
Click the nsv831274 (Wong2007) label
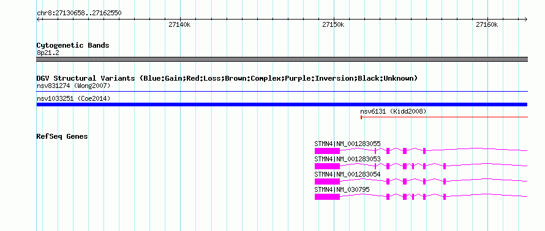pos(73,86)
